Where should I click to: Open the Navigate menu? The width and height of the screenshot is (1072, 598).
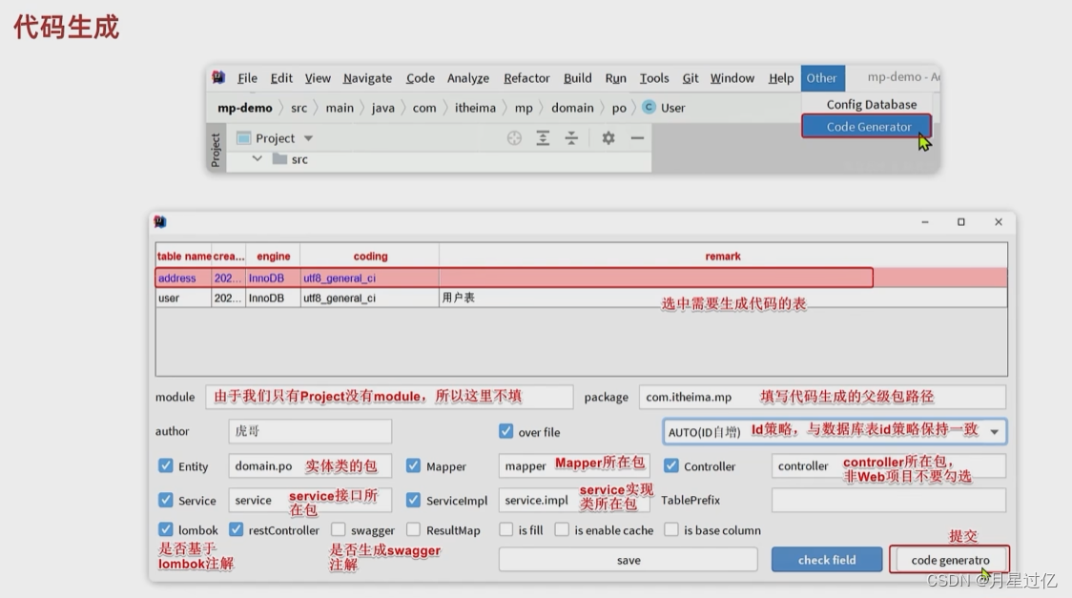(367, 78)
